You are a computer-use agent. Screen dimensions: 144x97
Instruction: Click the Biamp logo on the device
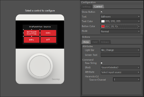(x=56, y=79)
